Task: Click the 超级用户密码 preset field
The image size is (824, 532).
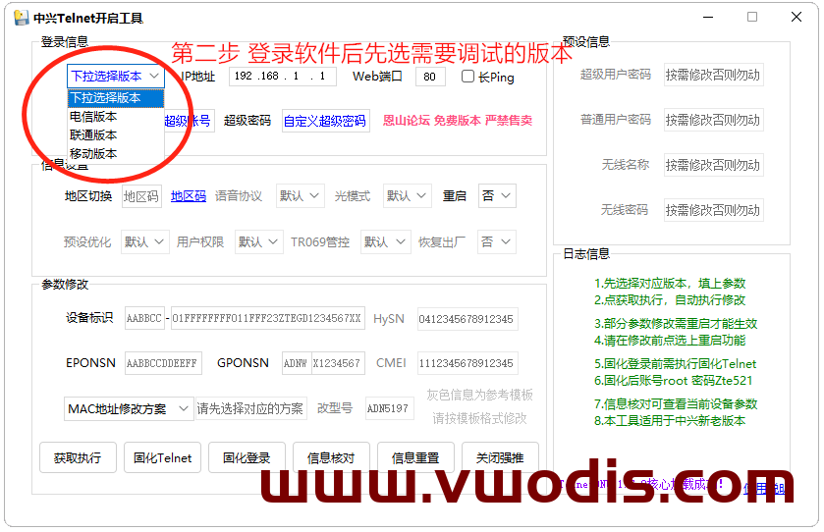Action: click(x=714, y=75)
